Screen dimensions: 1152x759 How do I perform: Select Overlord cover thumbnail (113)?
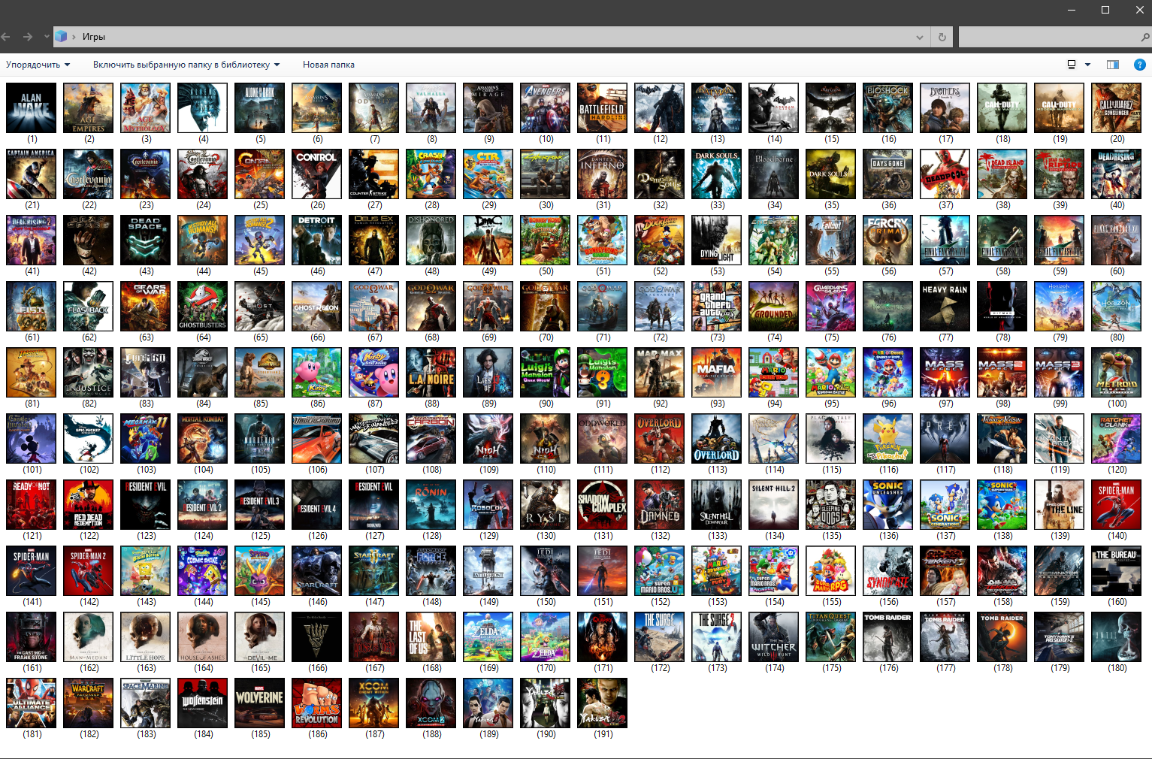click(717, 439)
